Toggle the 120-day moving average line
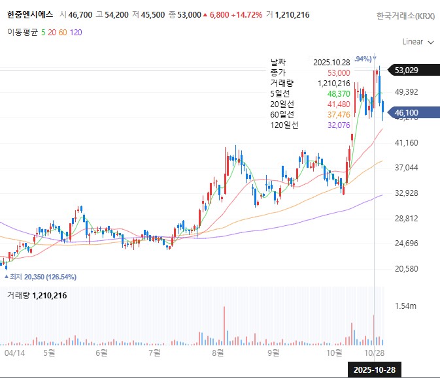 (x=76, y=32)
